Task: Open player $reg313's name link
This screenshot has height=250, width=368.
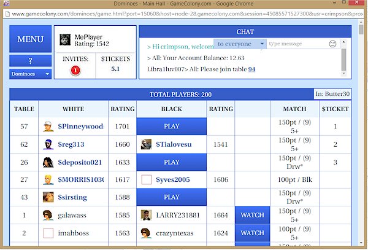Action: pos(71,144)
